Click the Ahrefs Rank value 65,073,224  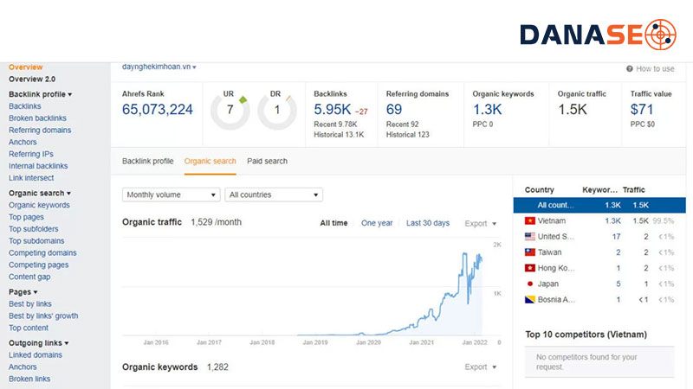(x=158, y=110)
